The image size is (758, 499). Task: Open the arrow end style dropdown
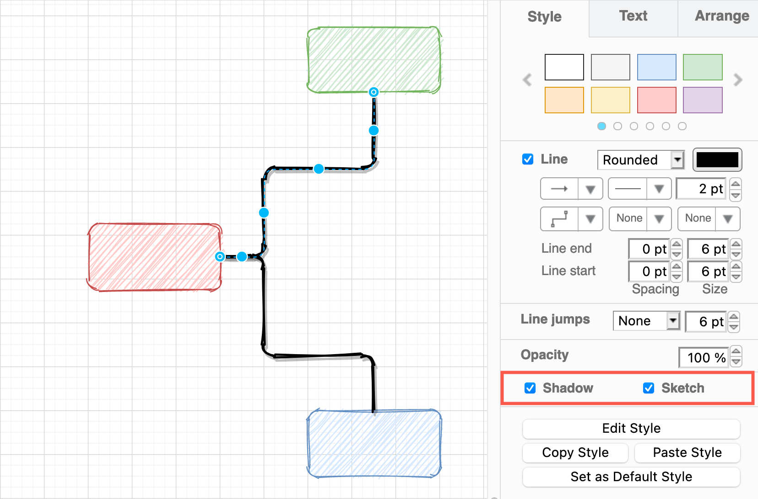click(x=590, y=188)
